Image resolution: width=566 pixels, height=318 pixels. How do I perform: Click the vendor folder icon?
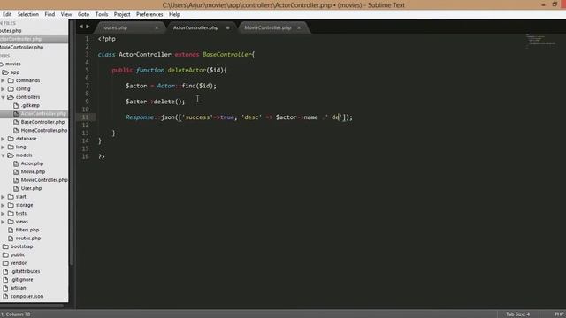tap(5, 263)
